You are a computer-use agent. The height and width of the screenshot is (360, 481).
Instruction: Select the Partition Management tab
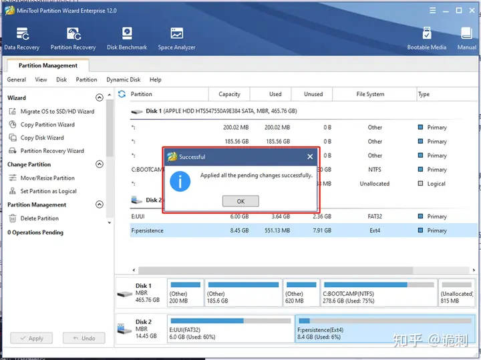point(48,65)
